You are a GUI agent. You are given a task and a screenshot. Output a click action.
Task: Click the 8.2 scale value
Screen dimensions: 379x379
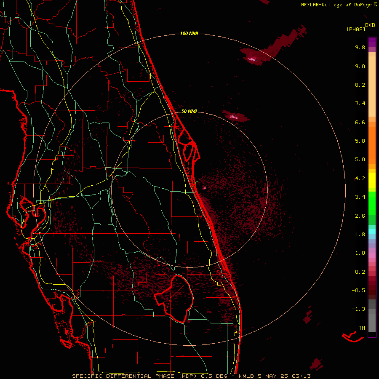click(360, 85)
